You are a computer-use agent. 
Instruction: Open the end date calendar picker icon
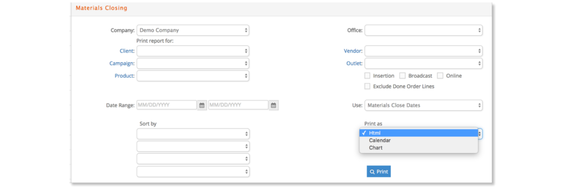[274, 105]
